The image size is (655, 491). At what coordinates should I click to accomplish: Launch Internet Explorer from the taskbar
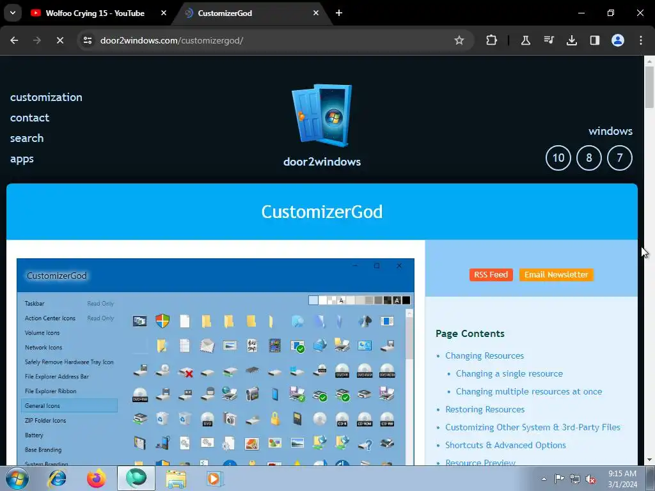(x=57, y=478)
